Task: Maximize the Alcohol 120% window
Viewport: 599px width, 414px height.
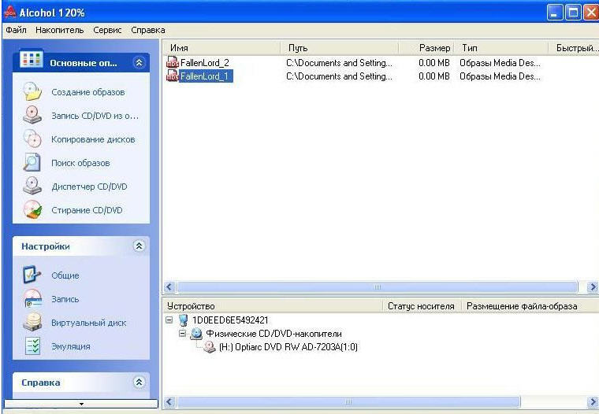Action: coord(573,13)
